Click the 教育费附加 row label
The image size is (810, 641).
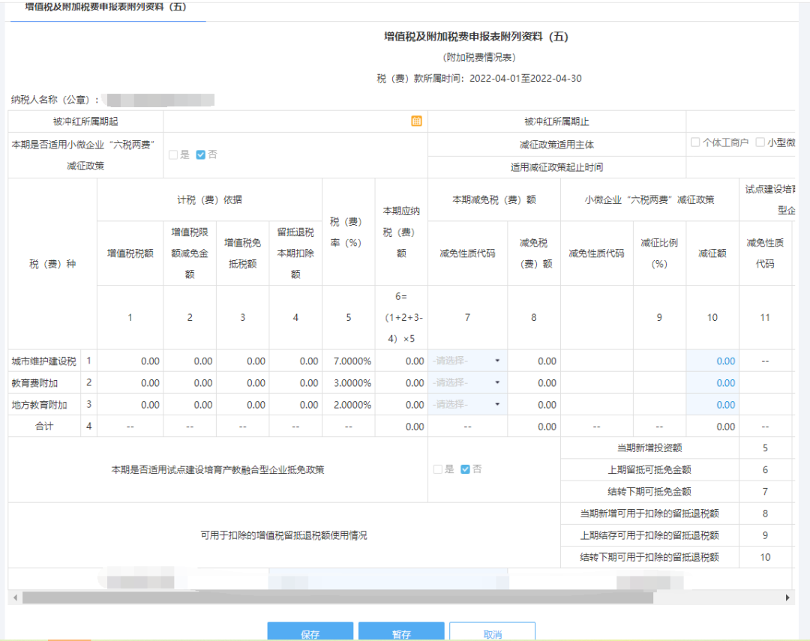34,383
